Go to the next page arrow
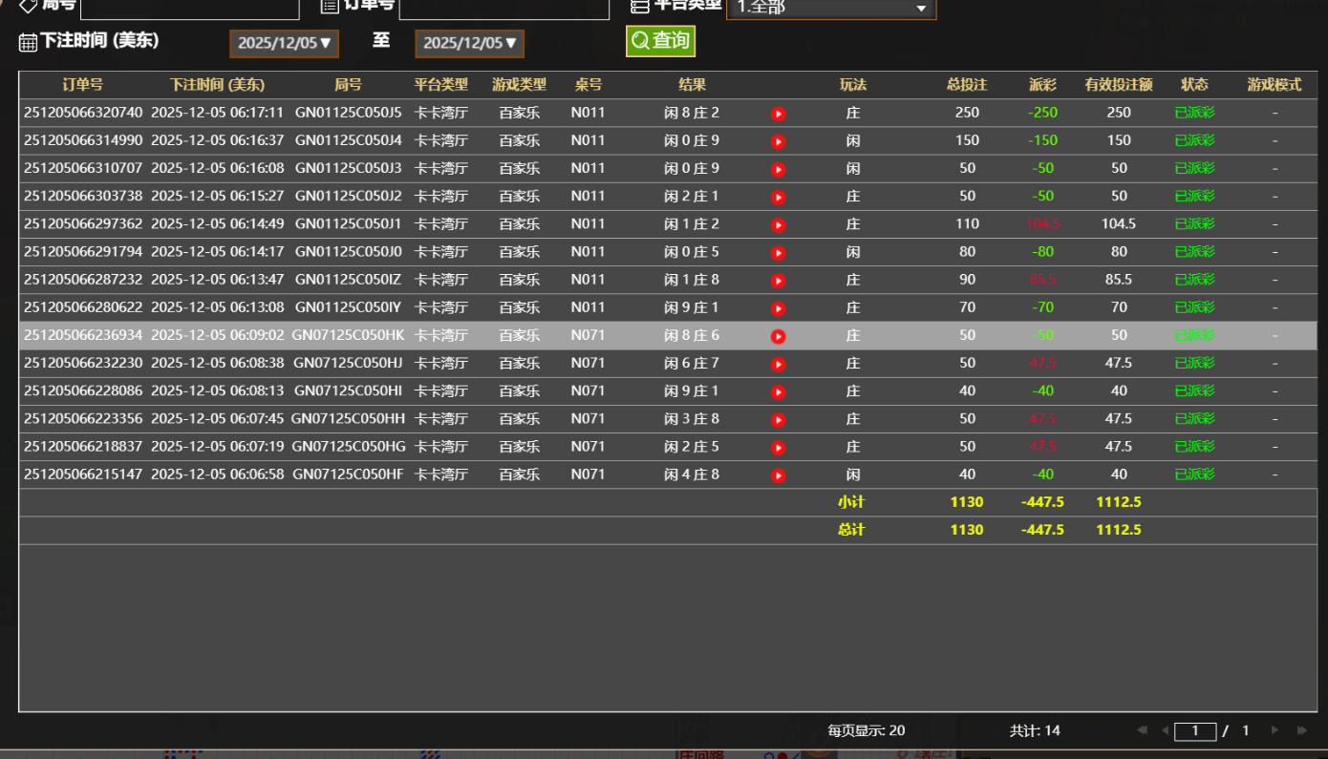 point(1274,730)
